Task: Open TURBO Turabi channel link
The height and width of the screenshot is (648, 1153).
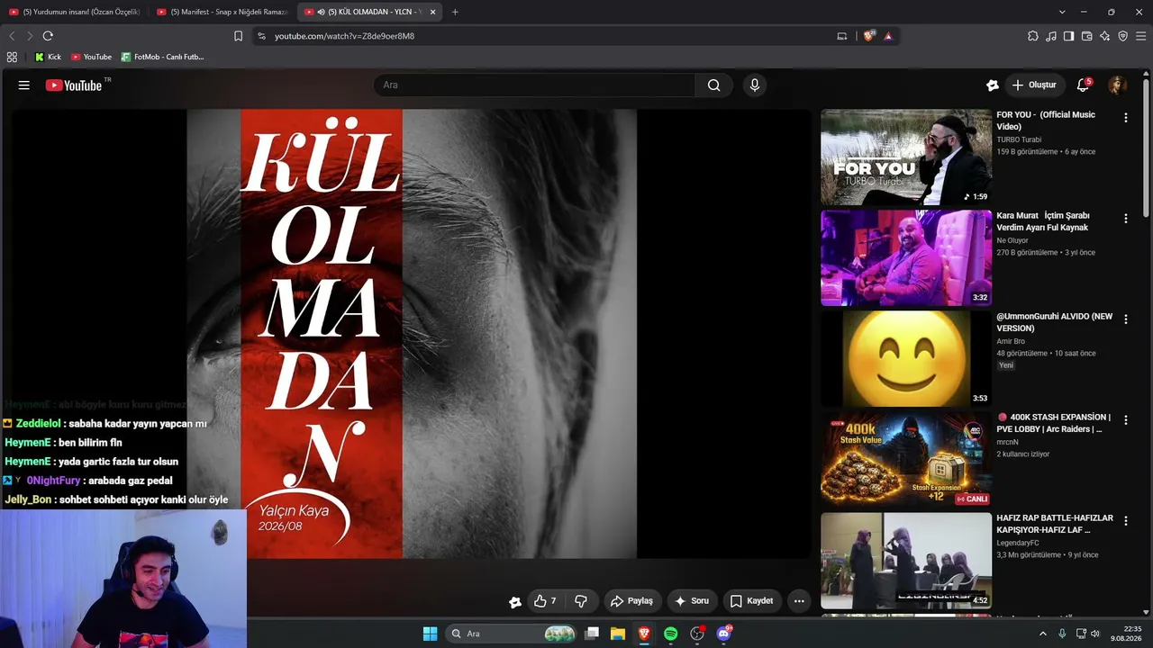Action: click(x=1019, y=139)
